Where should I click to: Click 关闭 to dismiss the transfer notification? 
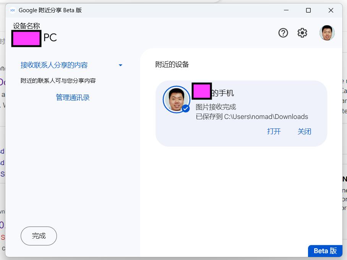point(305,131)
